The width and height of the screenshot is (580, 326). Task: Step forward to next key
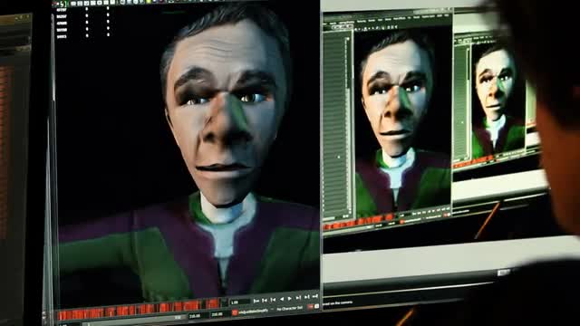298,298
